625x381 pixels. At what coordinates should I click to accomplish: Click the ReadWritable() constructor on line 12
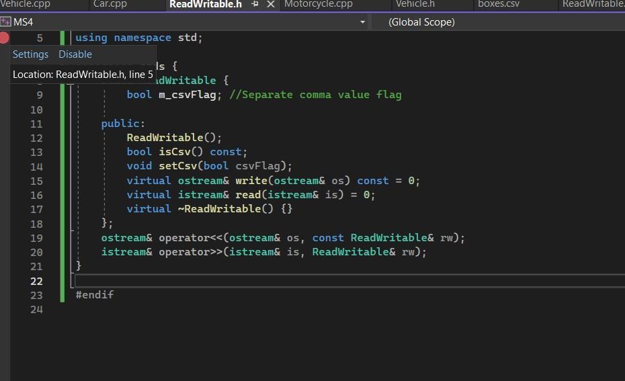click(174, 138)
